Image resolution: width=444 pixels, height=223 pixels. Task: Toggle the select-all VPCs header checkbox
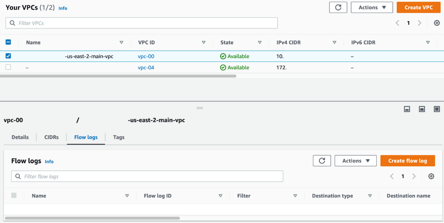click(x=8, y=42)
